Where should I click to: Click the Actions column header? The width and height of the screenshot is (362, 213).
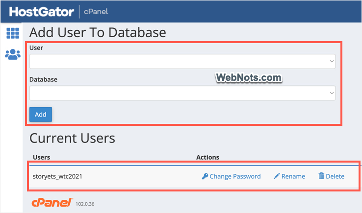207,157
